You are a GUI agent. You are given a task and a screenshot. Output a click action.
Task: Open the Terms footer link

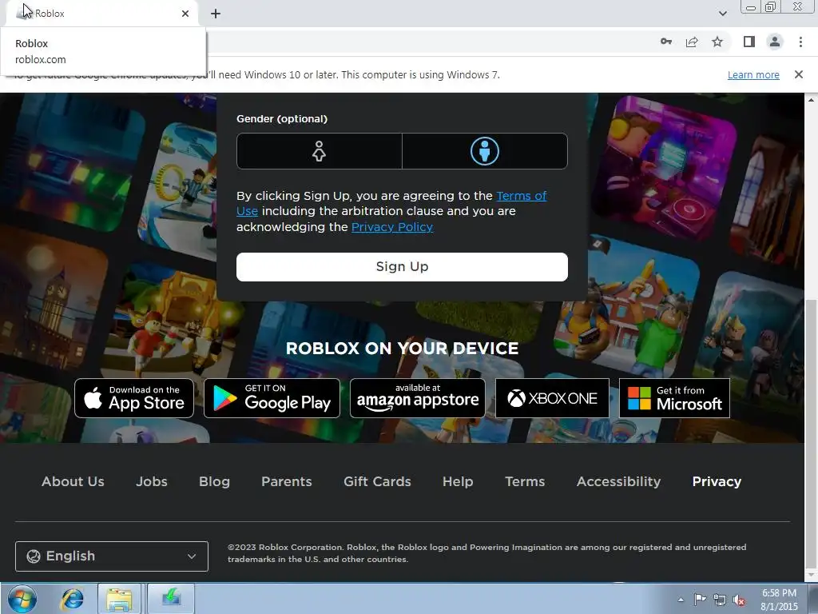click(x=525, y=481)
